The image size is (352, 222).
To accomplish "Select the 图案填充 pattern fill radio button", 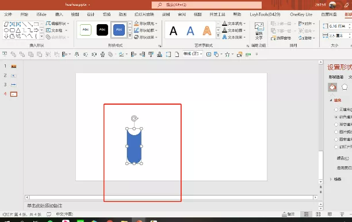I will tap(336, 139).
